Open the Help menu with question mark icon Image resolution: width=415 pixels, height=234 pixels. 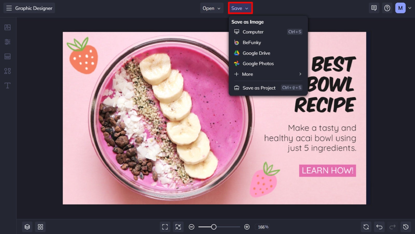(387, 8)
